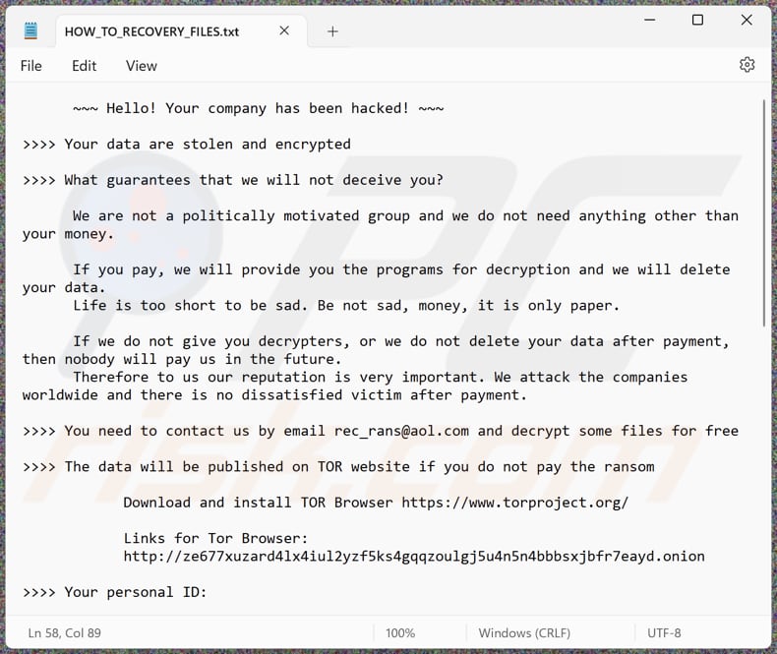Click the .onion URL line
Viewport: 777px width, 654px height.
point(414,557)
